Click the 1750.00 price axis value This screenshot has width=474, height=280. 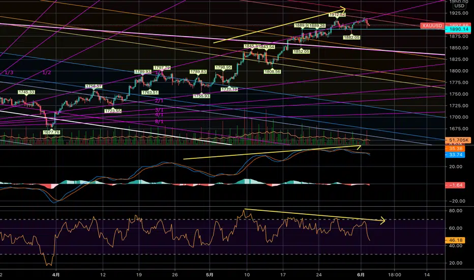click(x=459, y=94)
